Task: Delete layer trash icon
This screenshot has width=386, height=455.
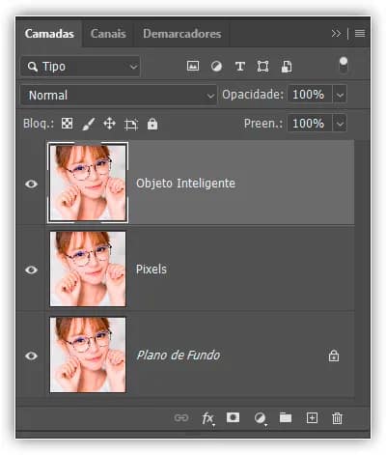Action: click(337, 418)
